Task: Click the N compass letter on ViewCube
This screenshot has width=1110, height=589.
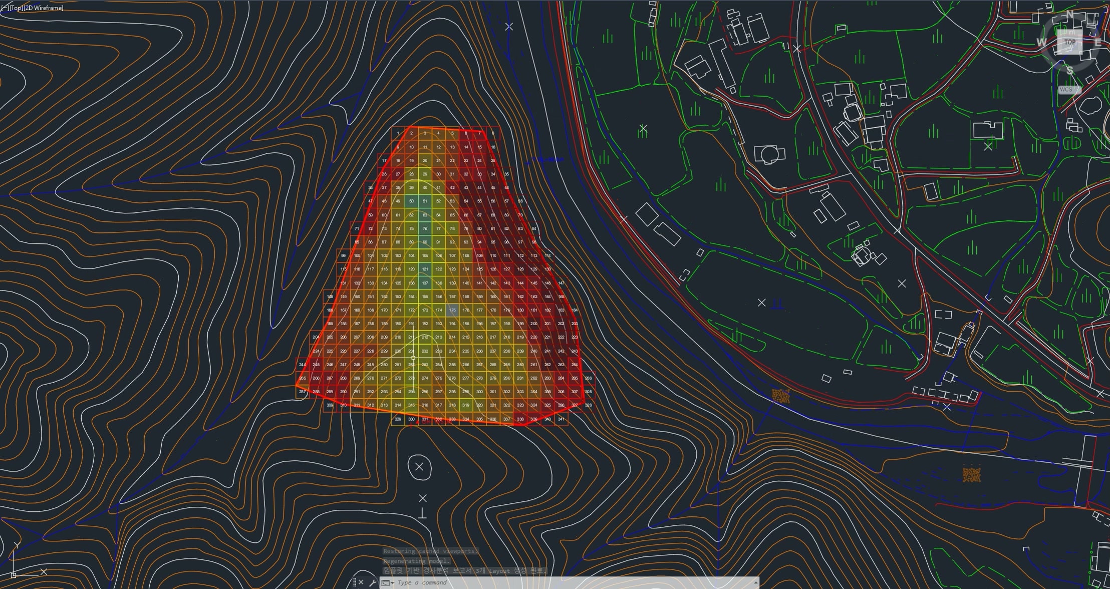Action: tap(1069, 15)
